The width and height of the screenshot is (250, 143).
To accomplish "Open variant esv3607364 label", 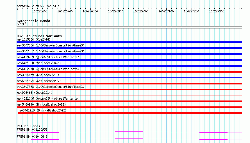I will coord(51,45).
